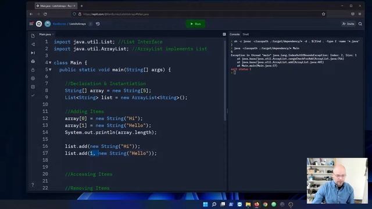Go back with the browser back arrow
This screenshot has height=209, width=372.
click(x=31, y=14)
